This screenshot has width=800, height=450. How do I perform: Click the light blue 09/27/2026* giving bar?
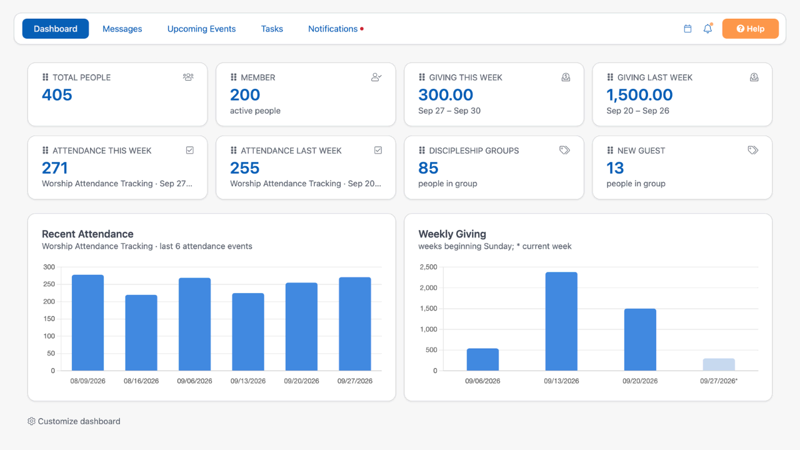pos(719,364)
